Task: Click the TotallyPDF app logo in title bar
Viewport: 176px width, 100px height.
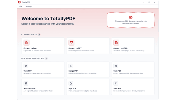Action: 19,2
